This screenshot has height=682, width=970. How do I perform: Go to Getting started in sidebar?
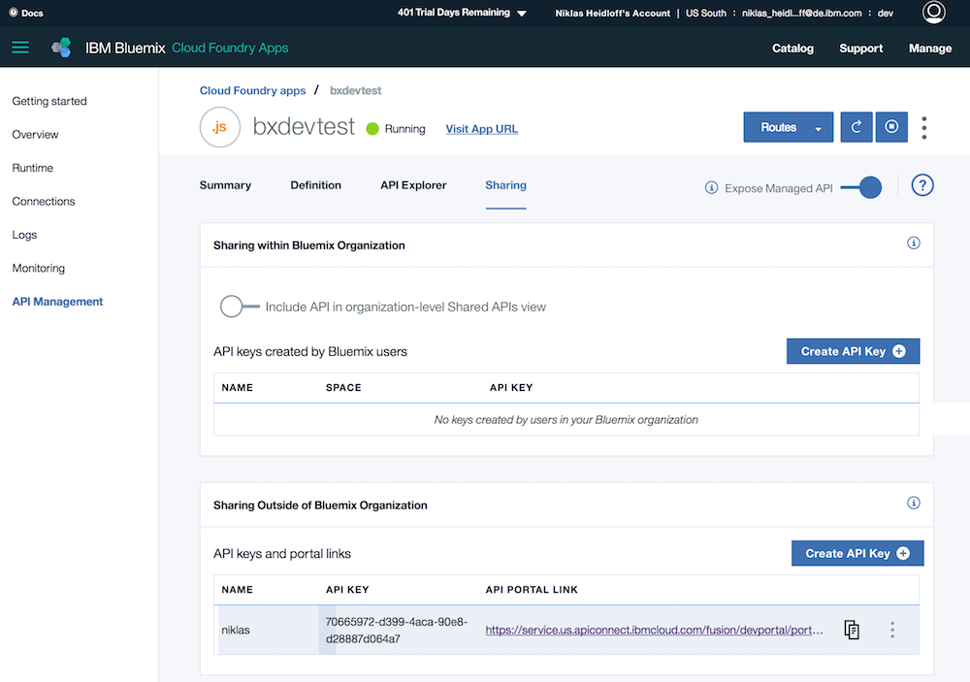(x=49, y=101)
